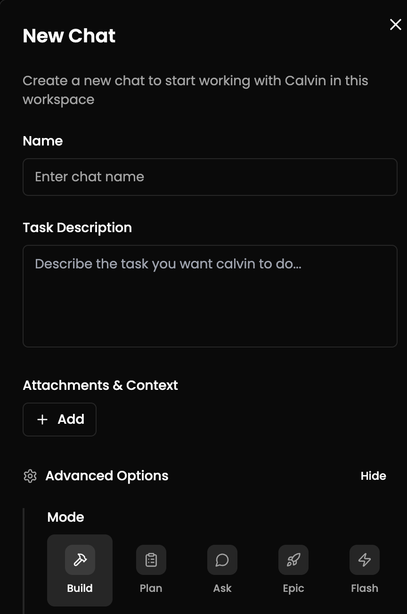
Task: Click the plus icon beside Add
Action: click(x=42, y=420)
